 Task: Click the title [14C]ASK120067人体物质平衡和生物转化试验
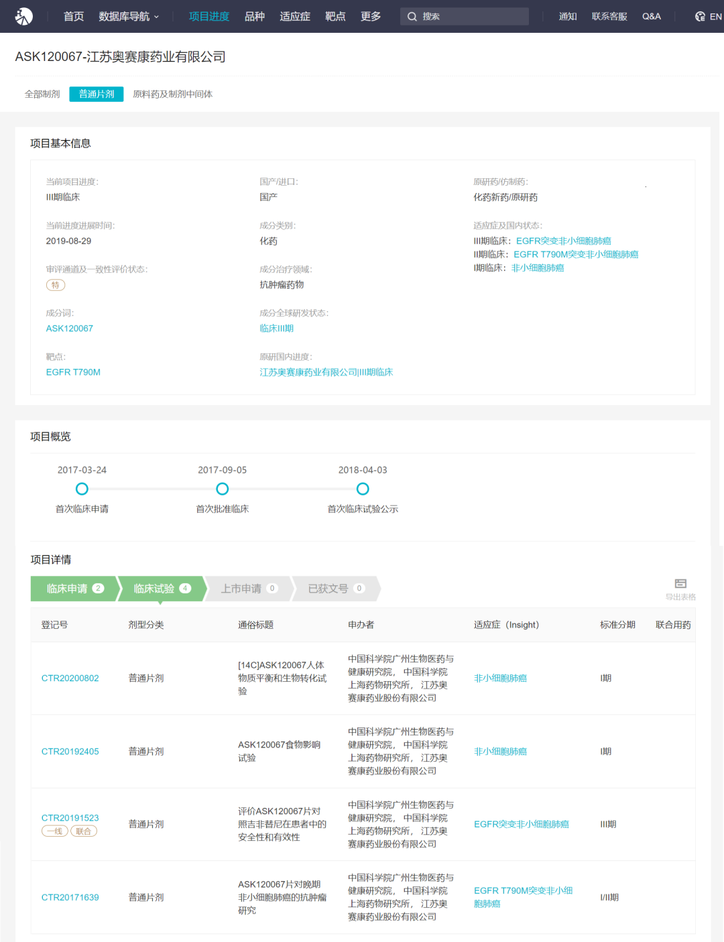tap(282, 679)
